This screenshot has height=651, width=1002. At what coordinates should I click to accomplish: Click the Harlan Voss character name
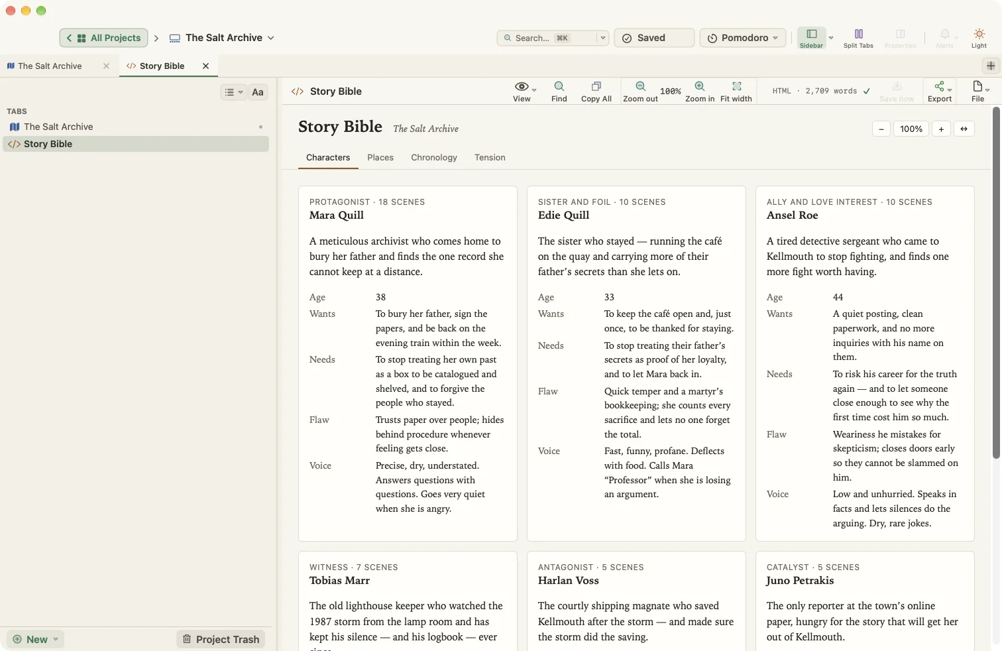click(568, 581)
